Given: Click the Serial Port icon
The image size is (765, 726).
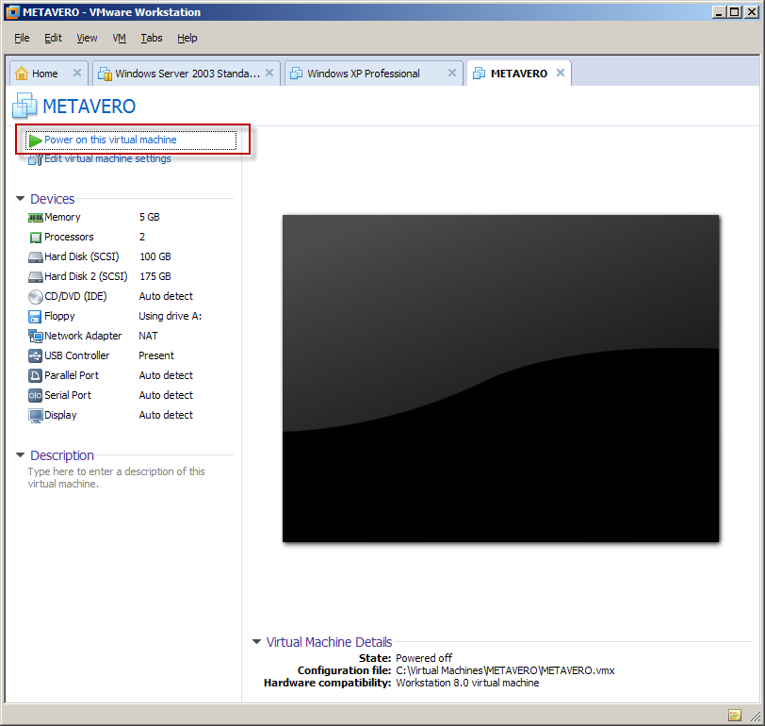Looking at the screenshot, I should [35, 395].
